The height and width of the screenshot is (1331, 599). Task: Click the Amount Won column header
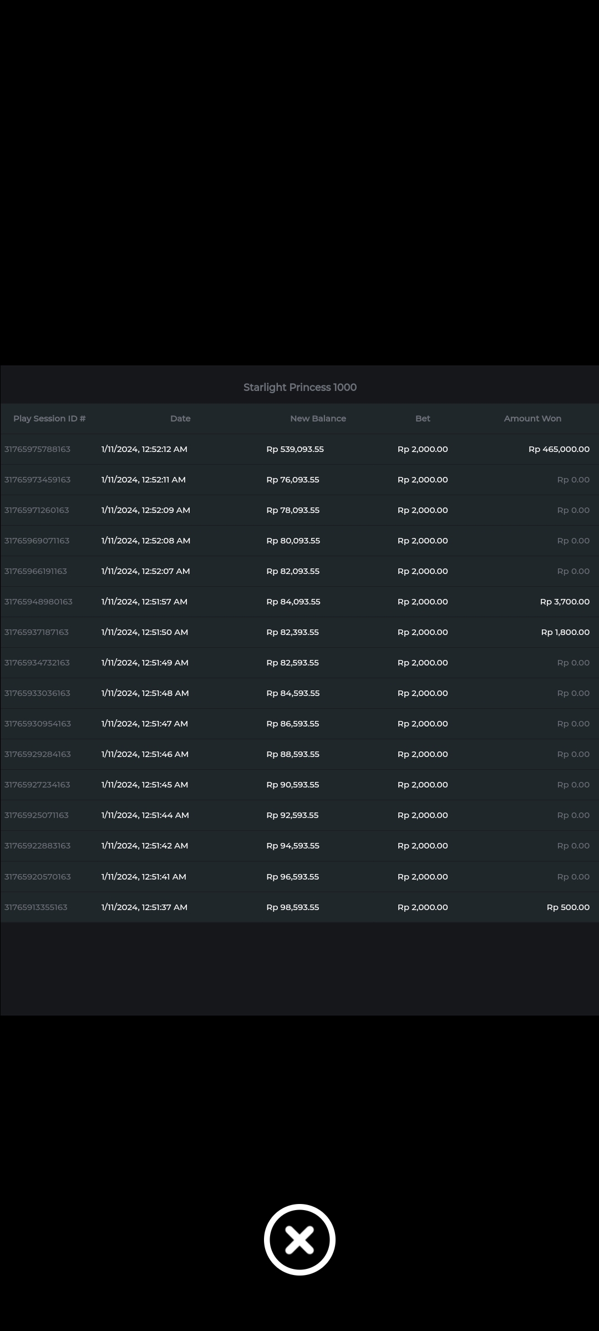pyautogui.click(x=532, y=419)
